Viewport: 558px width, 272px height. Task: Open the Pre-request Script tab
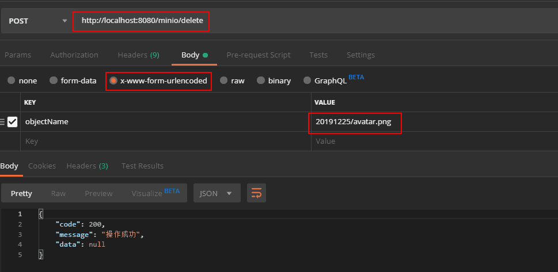coord(259,55)
